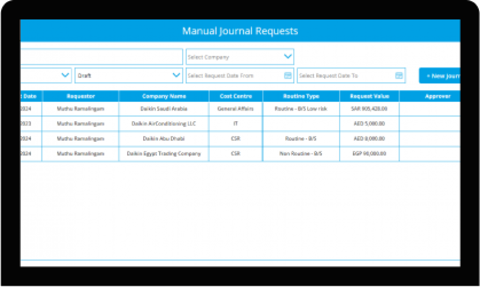Click the Select Request Date From field
Screen dimensions: 480x287
point(240,76)
